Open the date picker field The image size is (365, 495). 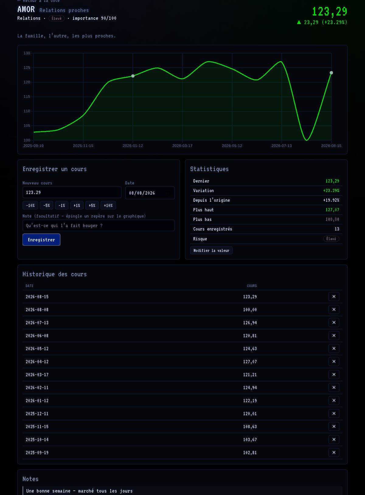click(x=150, y=193)
